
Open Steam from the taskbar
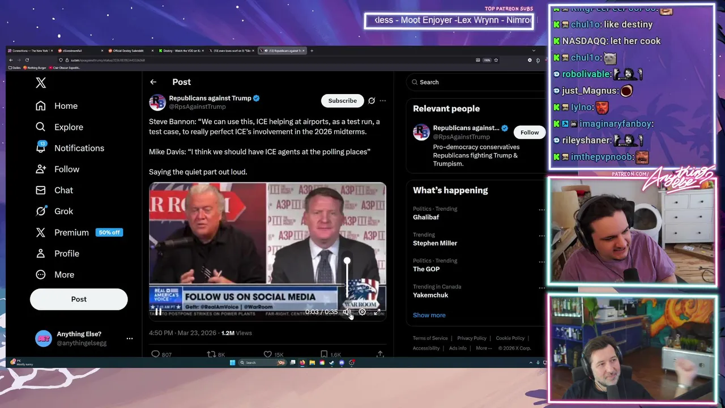click(331, 363)
